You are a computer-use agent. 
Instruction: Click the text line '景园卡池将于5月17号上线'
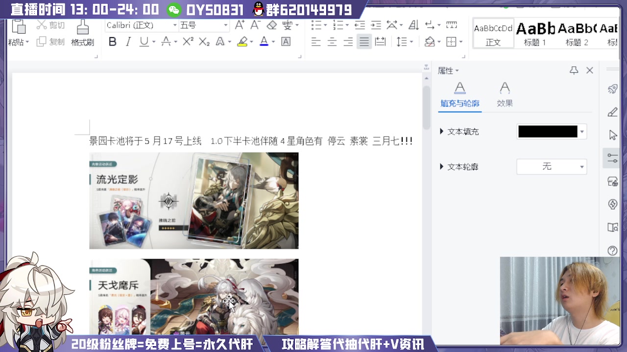click(x=145, y=141)
